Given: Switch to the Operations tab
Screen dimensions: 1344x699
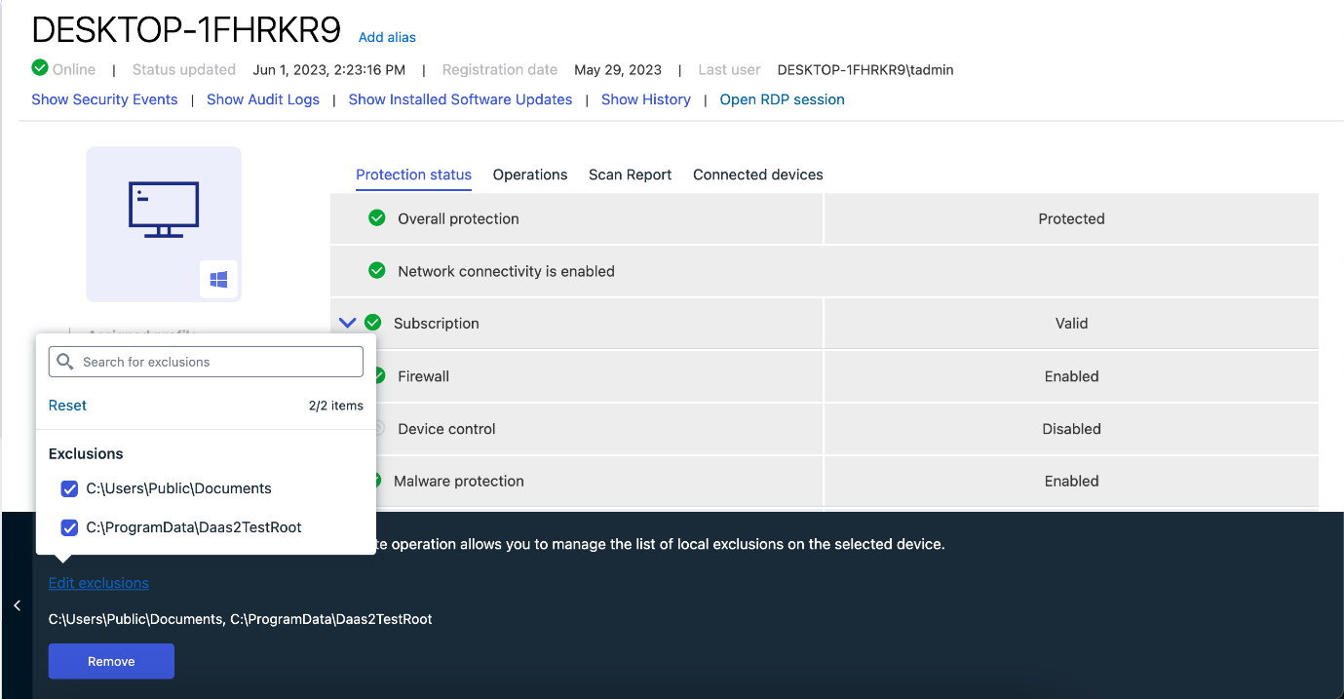Looking at the screenshot, I should point(530,175).
